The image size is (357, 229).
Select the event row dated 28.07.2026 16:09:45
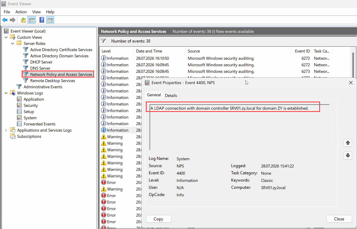click(225, 65)
